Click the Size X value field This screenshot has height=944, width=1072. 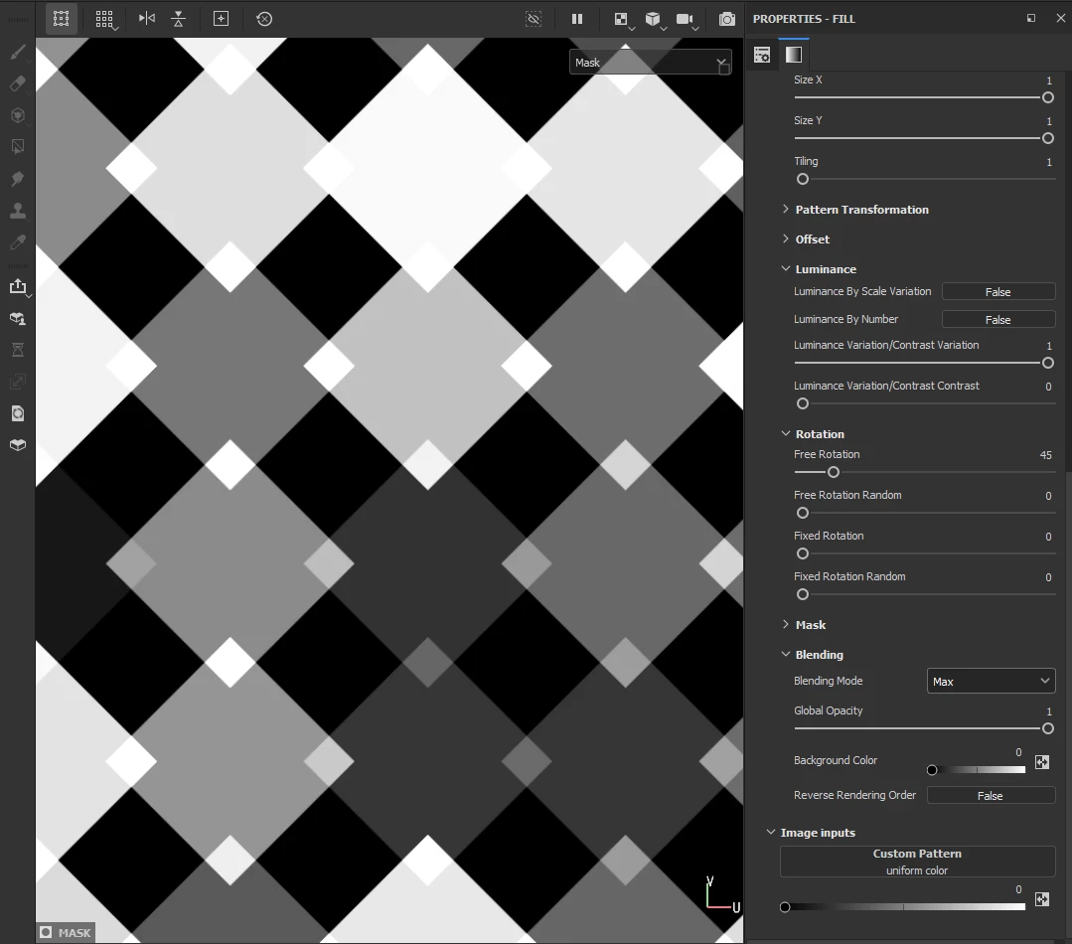[x=1049, y=80]
